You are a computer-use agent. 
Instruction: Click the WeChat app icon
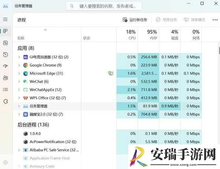click(x=25, y=82)
